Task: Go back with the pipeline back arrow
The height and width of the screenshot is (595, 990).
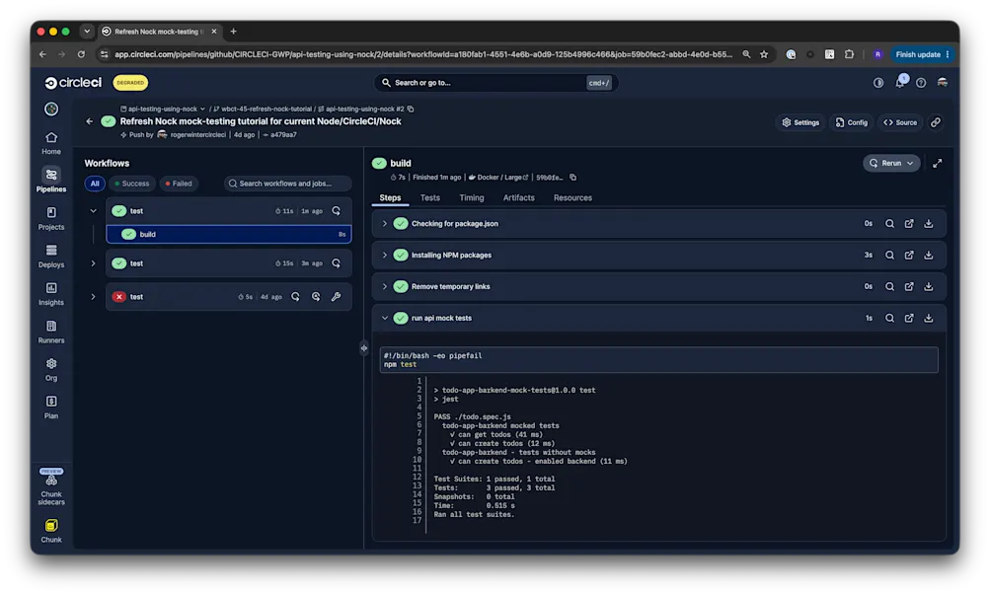Action: click(89, 121)
